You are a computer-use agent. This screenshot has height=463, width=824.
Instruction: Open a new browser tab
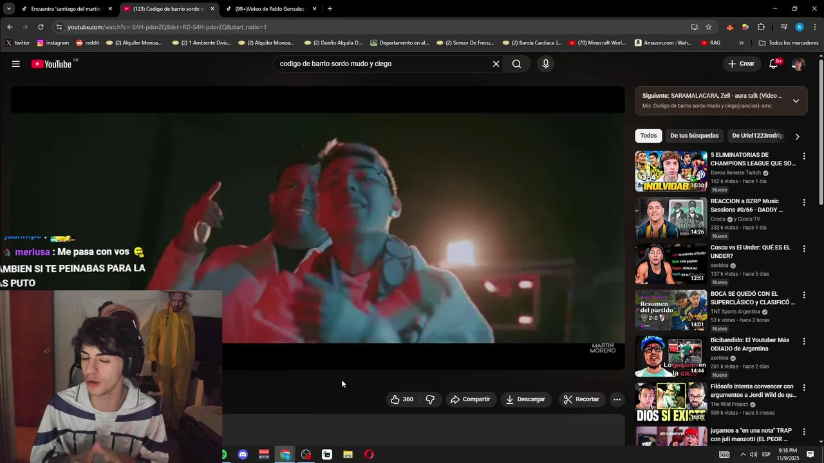(x=330, y=9)
